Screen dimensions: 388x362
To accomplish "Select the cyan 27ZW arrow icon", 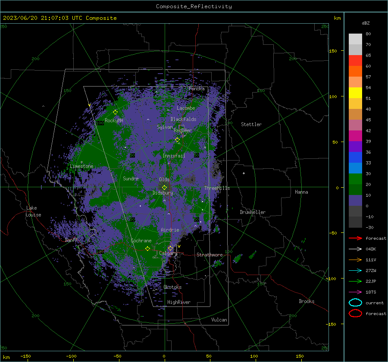I will click(355, 271).
